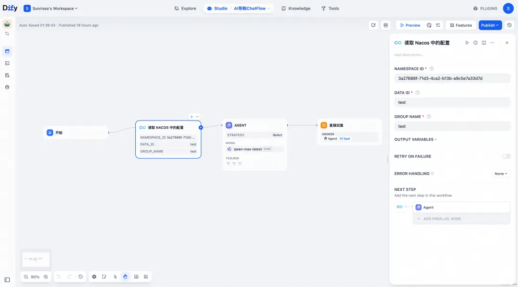Open Nacos node three-dot menu on canvas
Image resolution: width=518 pixels, height=287 pixels.
point(197,117)
